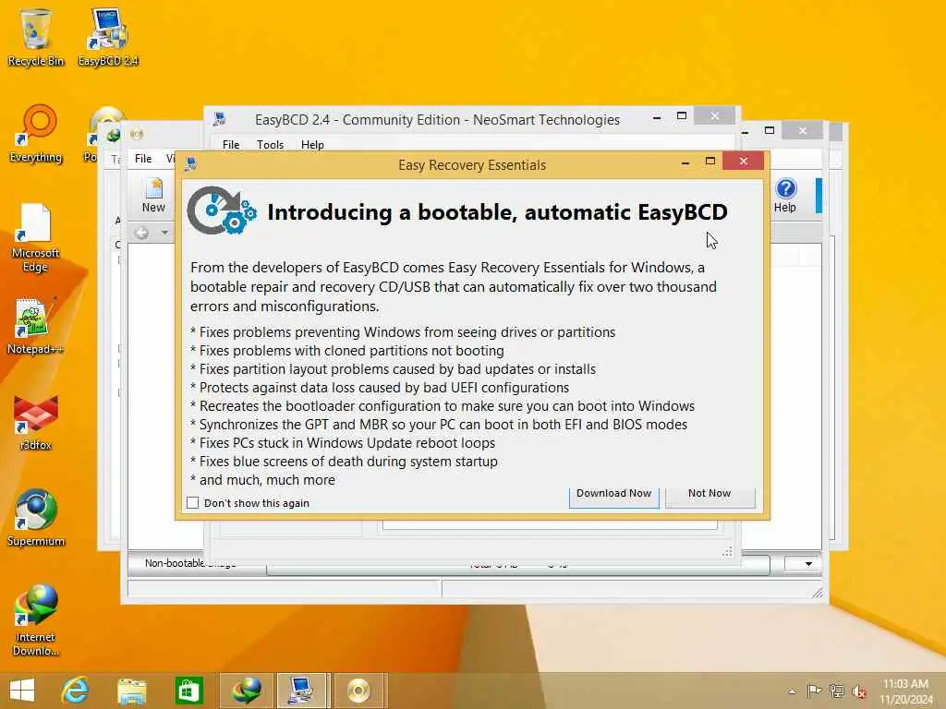This screenshot has width=946, height=709.
Task: Open the Help menu in EasyBCD window
Action: point(312,145)
